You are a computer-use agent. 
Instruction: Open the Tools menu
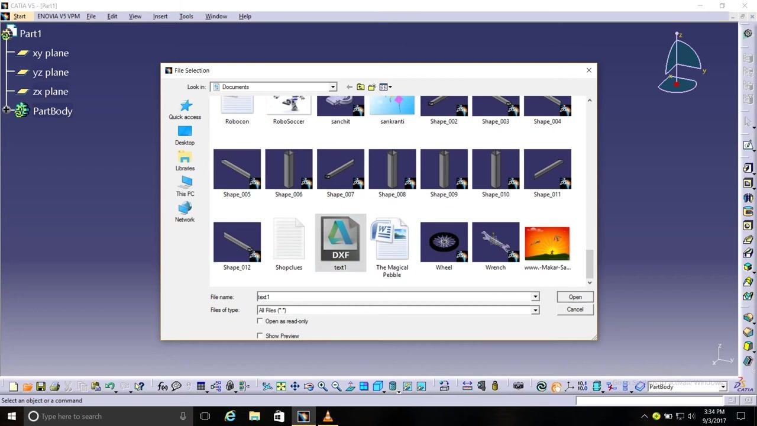pos(186,17)
